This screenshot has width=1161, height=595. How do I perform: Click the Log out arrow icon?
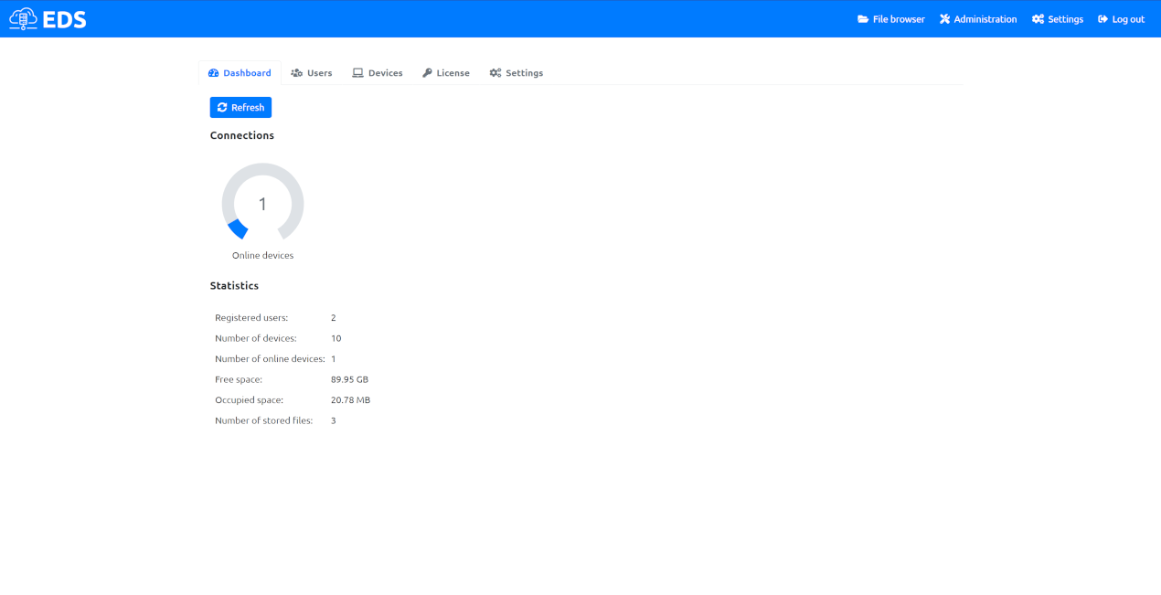1103,19
